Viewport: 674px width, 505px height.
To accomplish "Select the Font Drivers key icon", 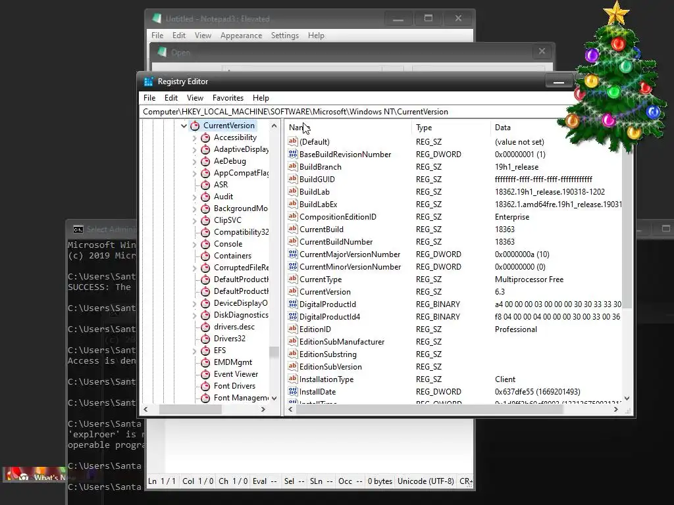I will point(205,385).
